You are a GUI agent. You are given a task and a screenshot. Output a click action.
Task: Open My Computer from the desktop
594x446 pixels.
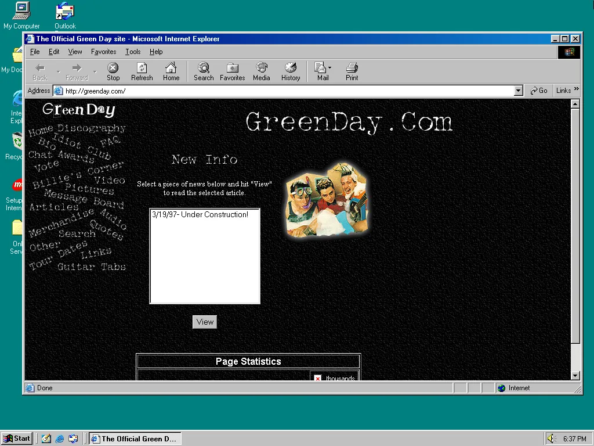[21, 10]
